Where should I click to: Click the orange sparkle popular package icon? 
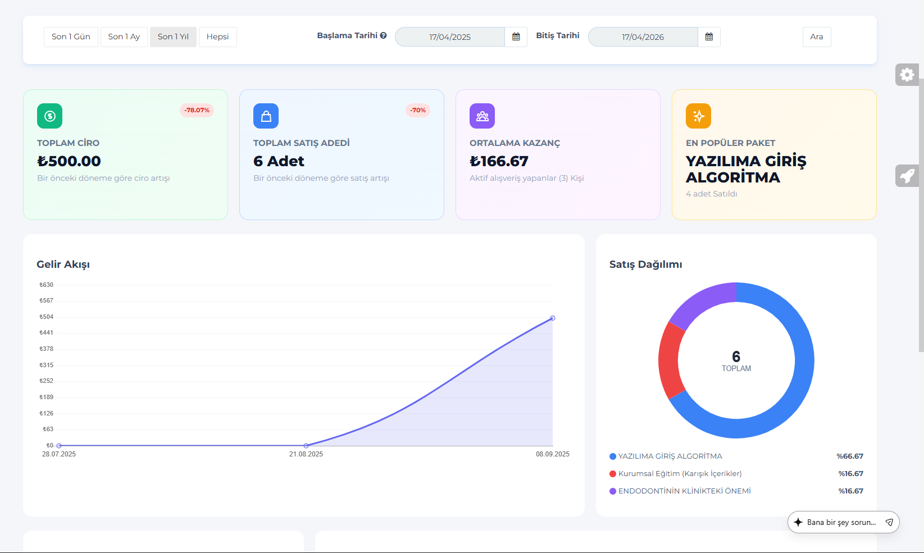(x=698, y=116)
